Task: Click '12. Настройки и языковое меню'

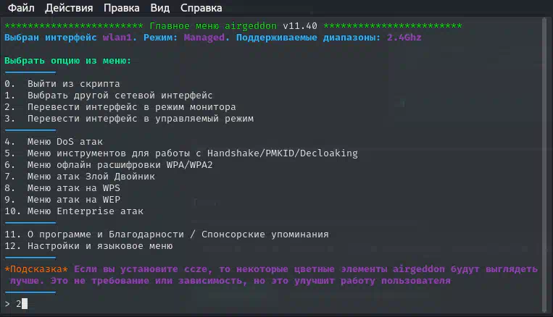Action: [88, 246]
